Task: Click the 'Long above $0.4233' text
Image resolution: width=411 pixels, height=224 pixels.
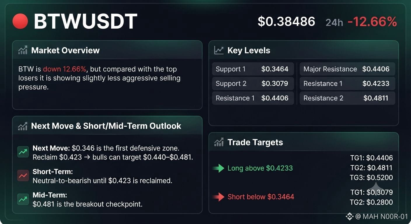Action: (260, 168)
